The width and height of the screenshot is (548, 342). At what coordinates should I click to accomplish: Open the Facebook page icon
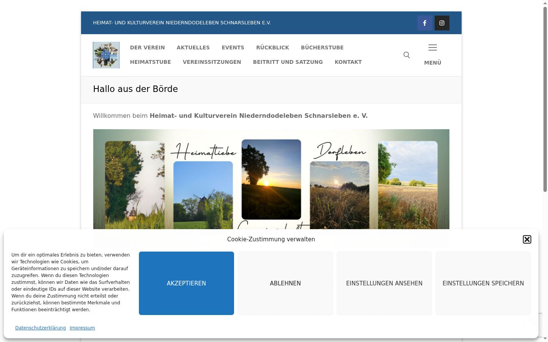coord(425,23)
